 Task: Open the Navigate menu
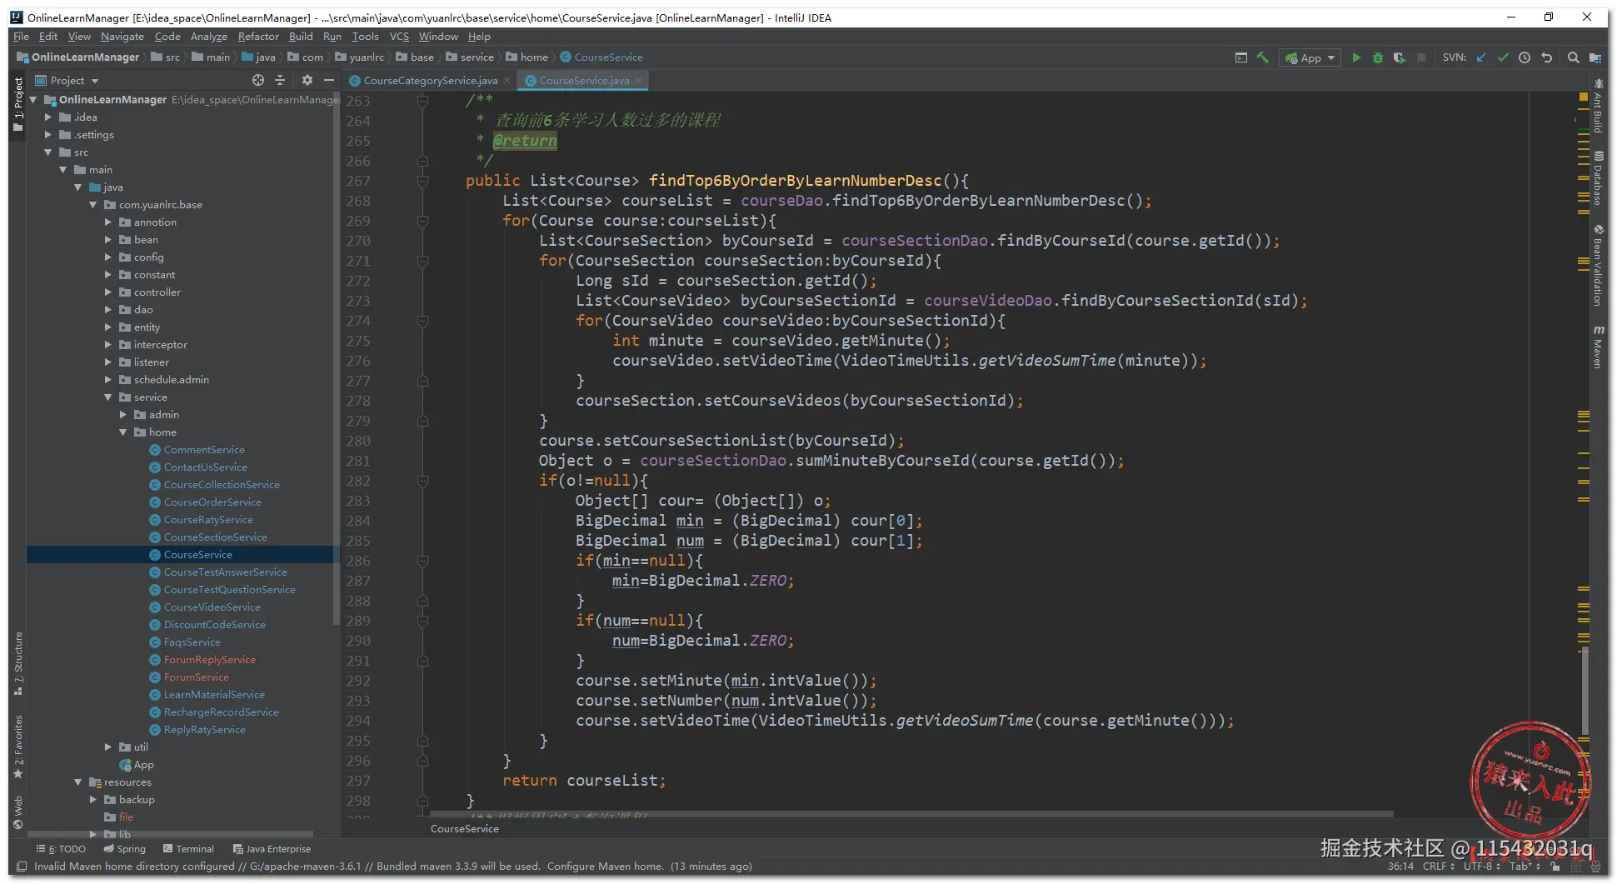(x=122, y=37)
